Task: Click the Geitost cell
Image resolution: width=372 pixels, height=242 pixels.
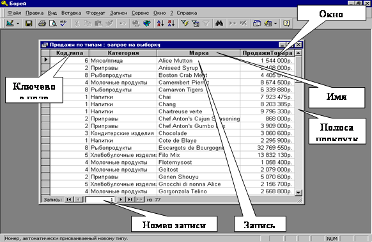Action: (x=198, y=170)
